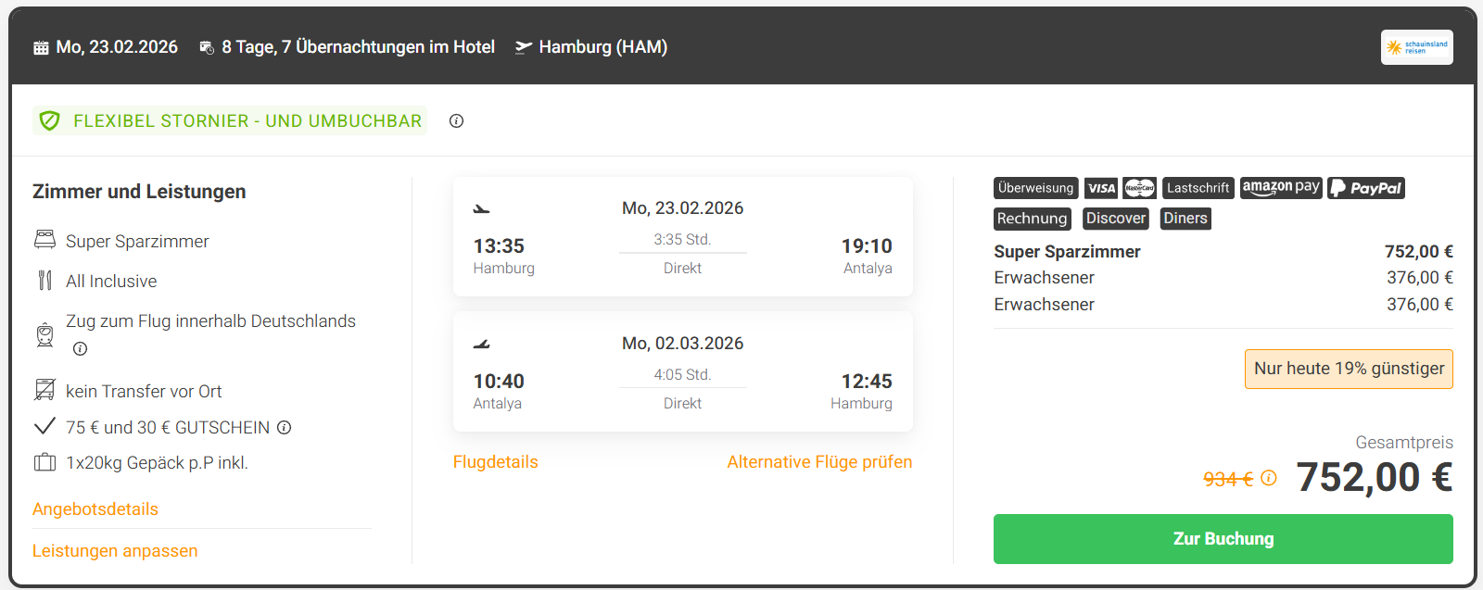The height and width of the screenshot is (590, 1483).
Task: Select the outbound flight card on 23.02.2026
Action: pyautogui.click(x=682, y=237)
